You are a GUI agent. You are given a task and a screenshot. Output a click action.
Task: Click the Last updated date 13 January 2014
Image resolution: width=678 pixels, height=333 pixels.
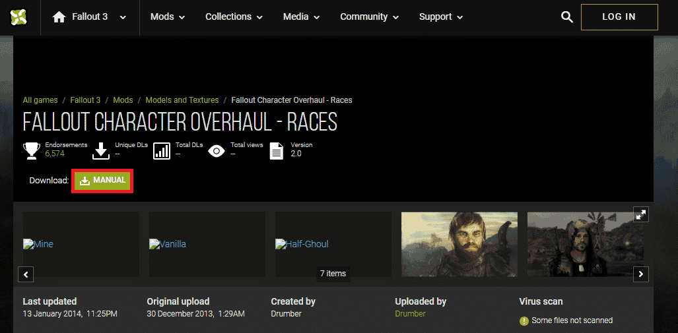pos(70,314)
